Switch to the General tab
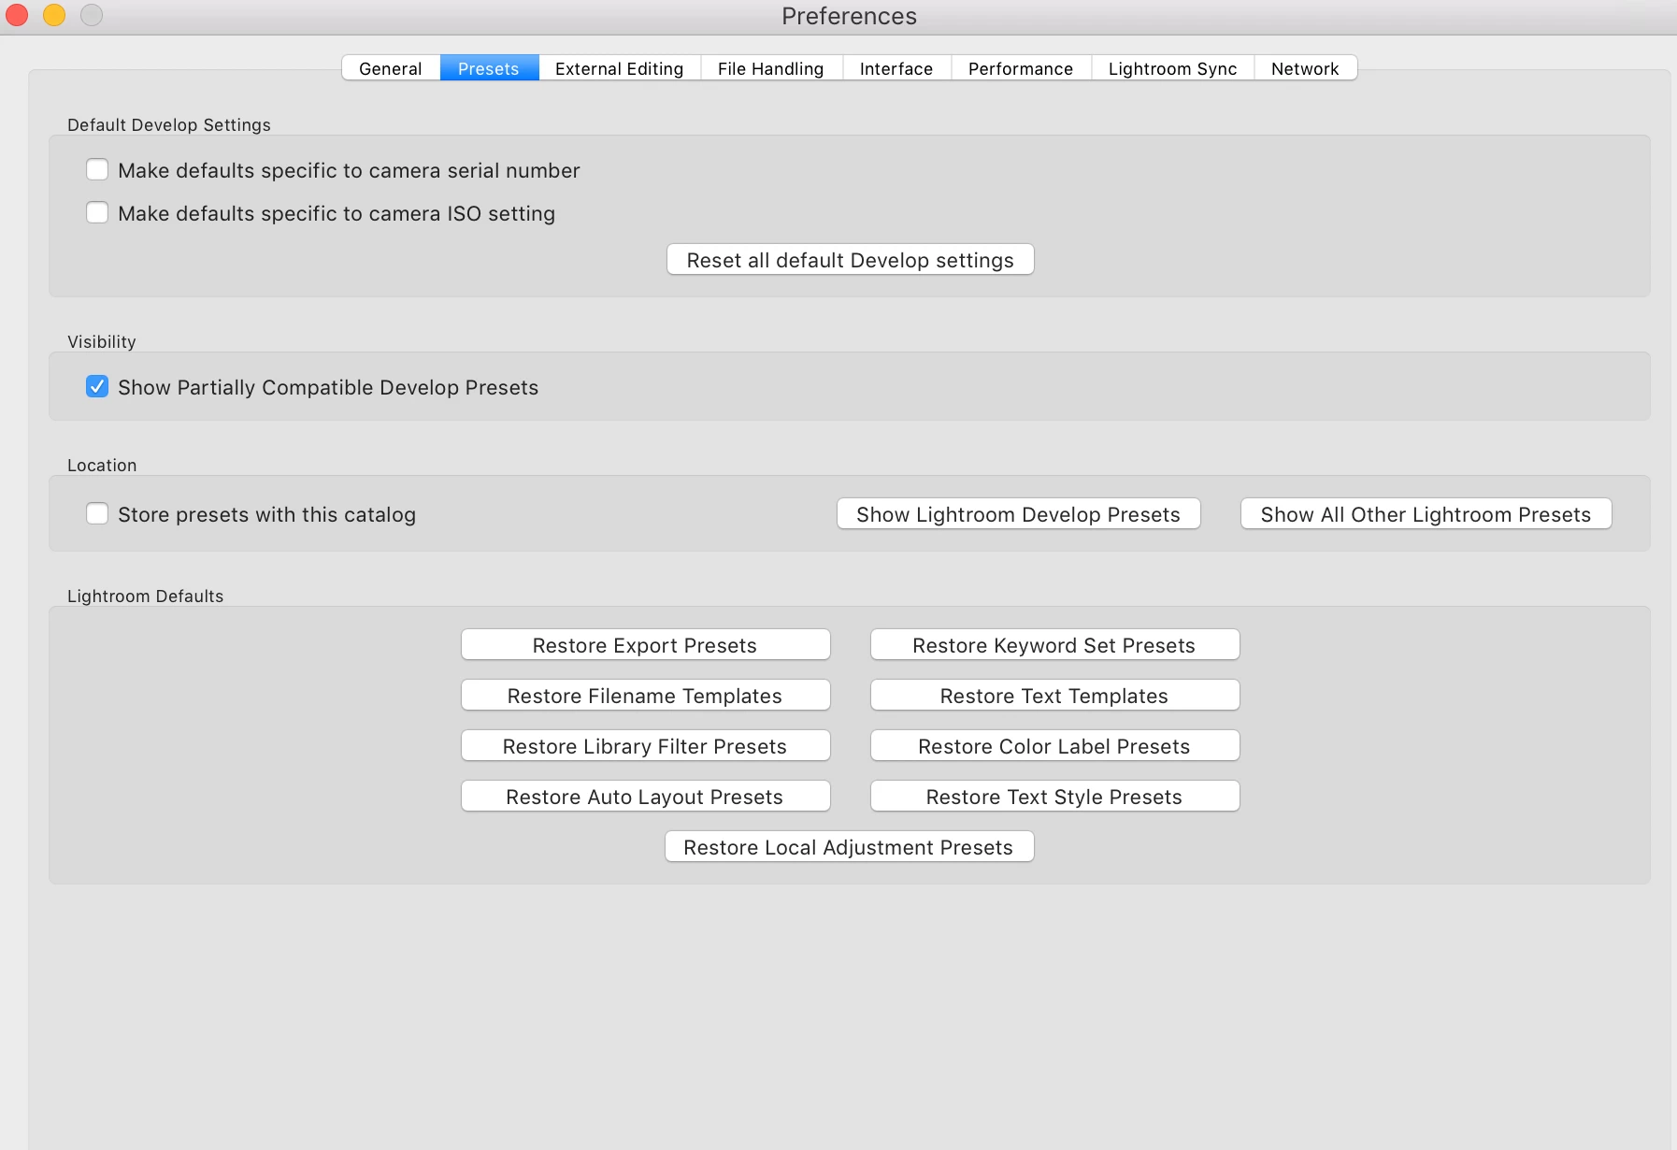Image resolution: width=1677 pixels, height=1150 pixels. point(391,68)
